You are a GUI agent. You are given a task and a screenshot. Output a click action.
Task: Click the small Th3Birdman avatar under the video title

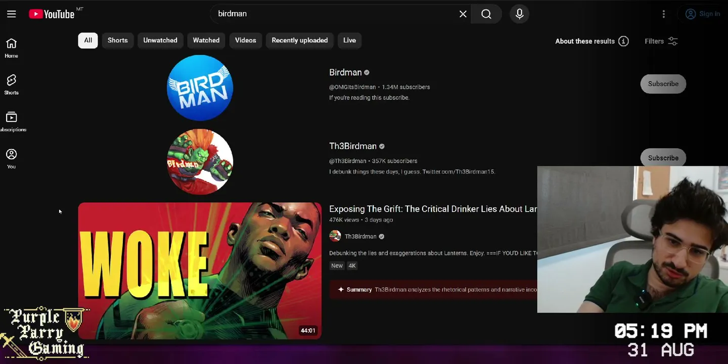[x=335, y=236]
